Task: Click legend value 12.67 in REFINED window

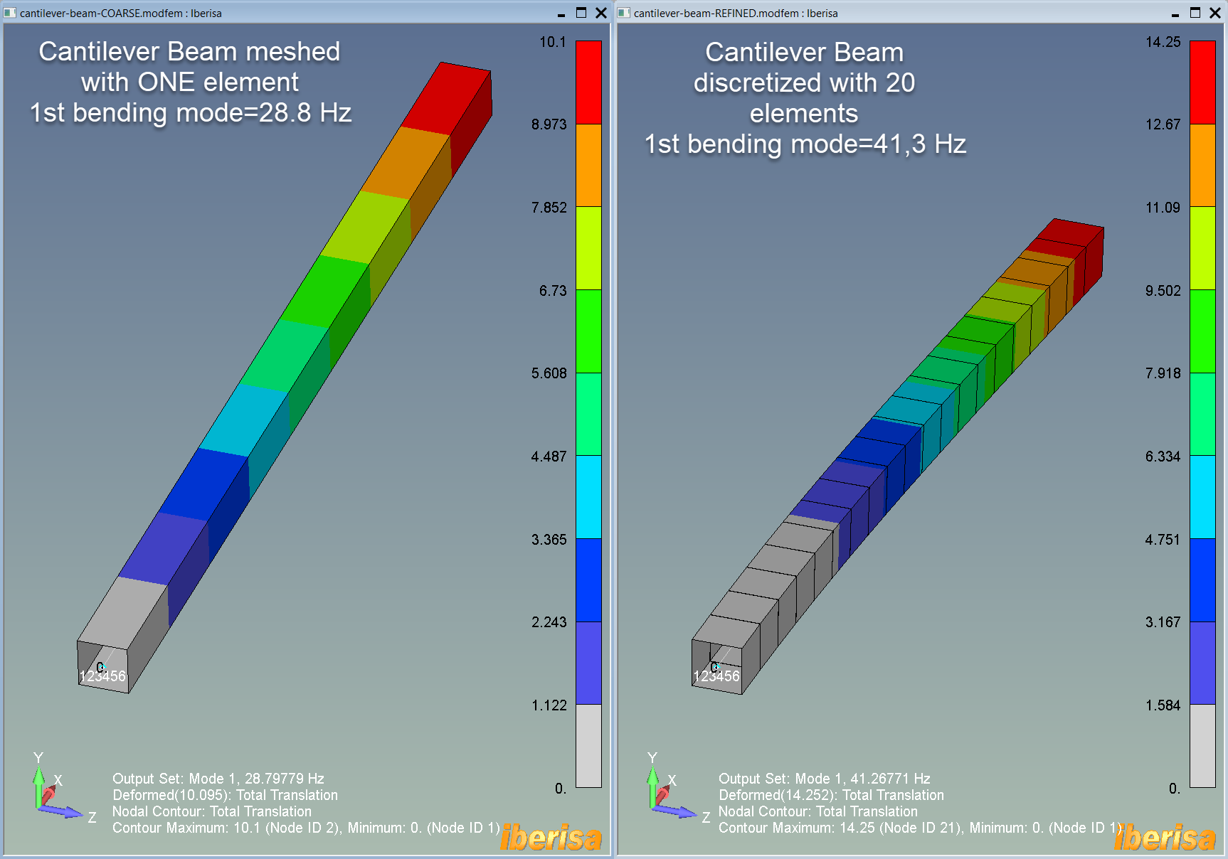Action: tap(1163, 124)
